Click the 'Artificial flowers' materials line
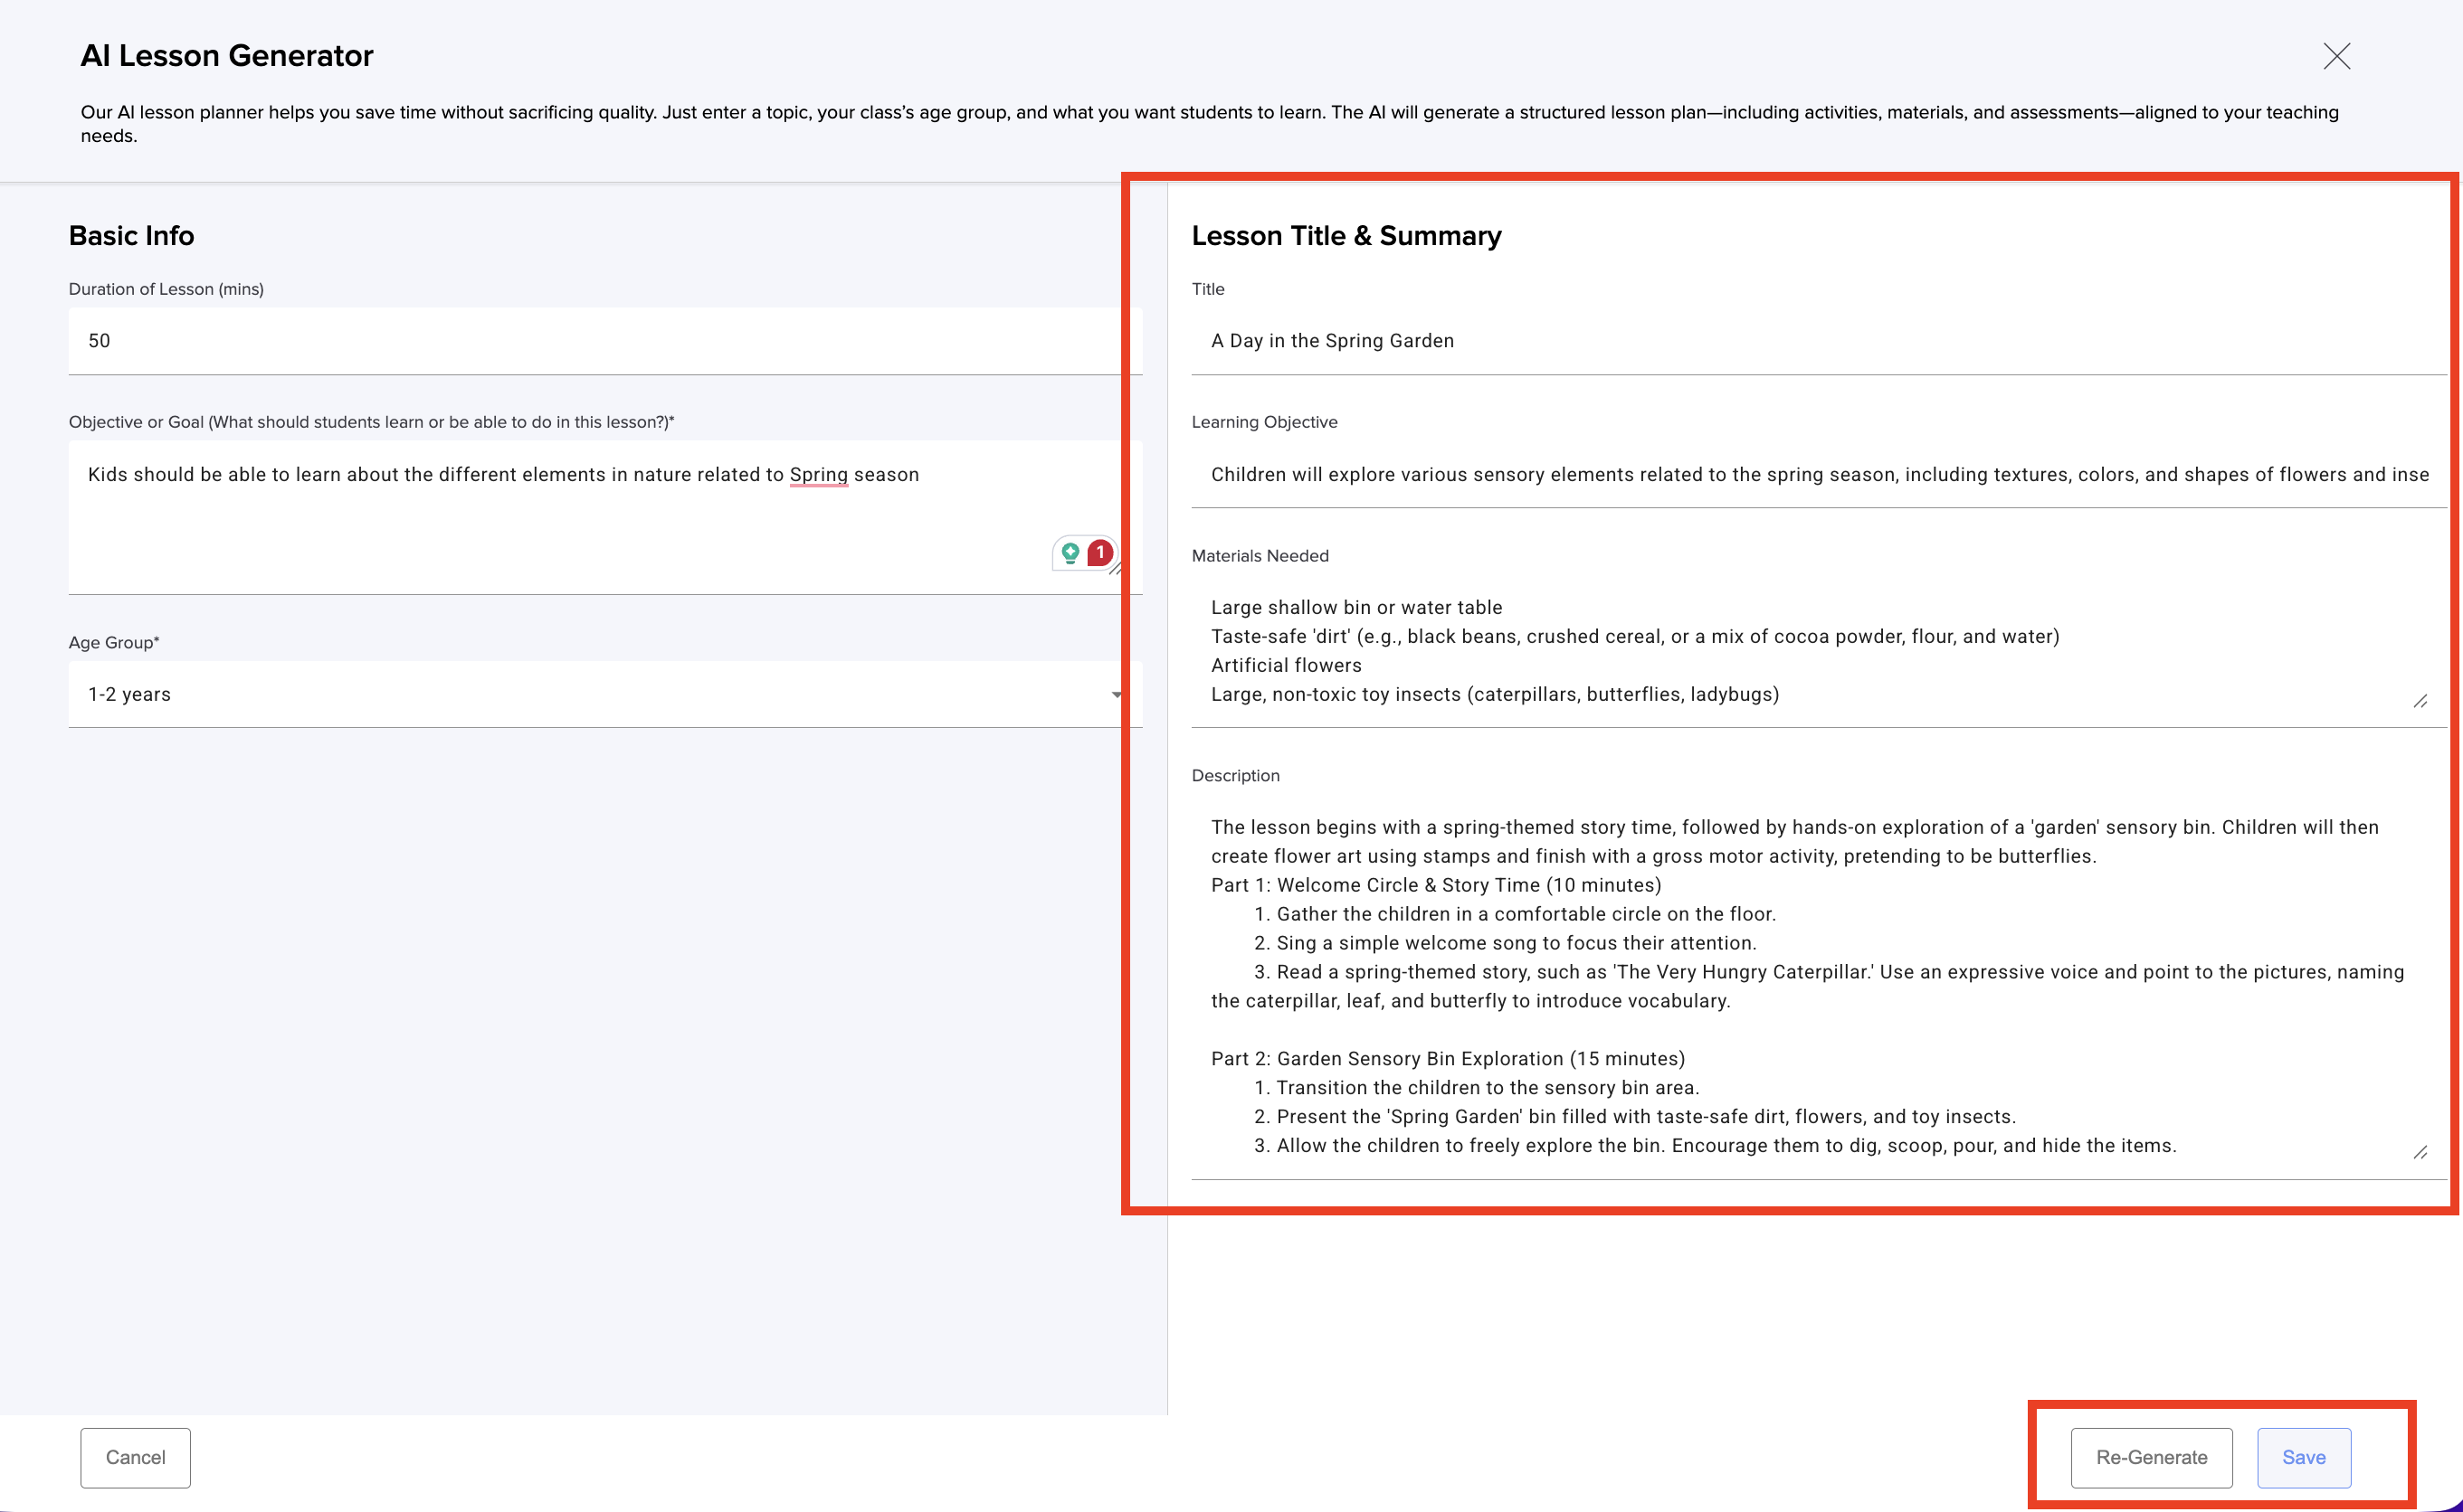This screenshot has width=2463, height=1512. pyautogui.click(x=1286, y=665)
